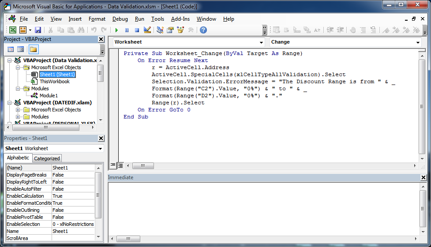
Task: Expand Microsoft Excel Objects under DATEDIF.xlam
Action: tap(18, 110)
